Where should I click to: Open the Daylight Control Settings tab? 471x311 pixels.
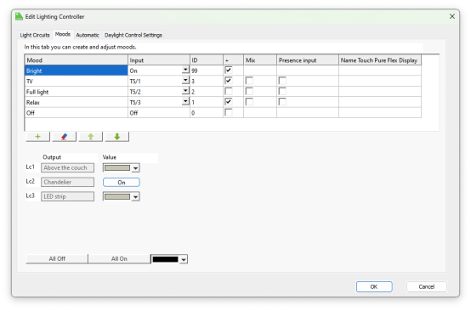tap(133, 35)
